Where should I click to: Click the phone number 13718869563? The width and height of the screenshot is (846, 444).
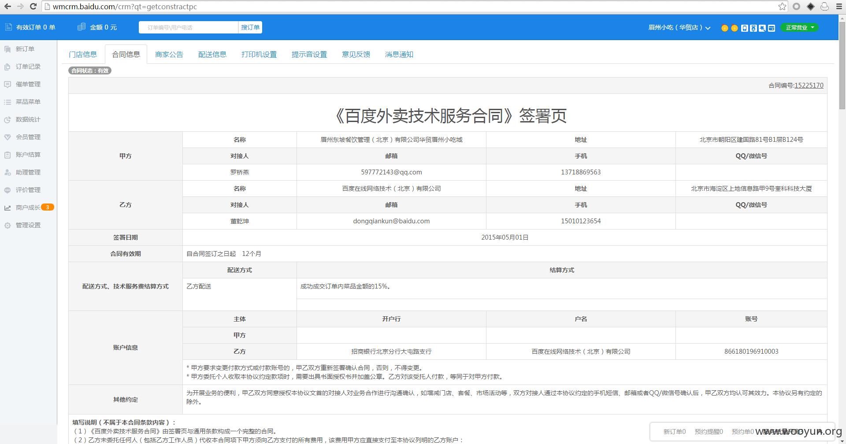[x=581, y=172]
